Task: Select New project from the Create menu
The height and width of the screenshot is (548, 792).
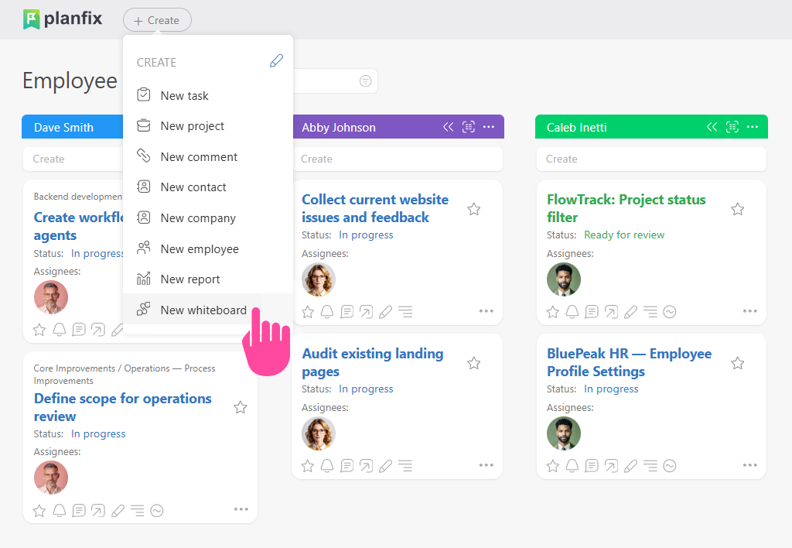Action: [x=207, y=126]
